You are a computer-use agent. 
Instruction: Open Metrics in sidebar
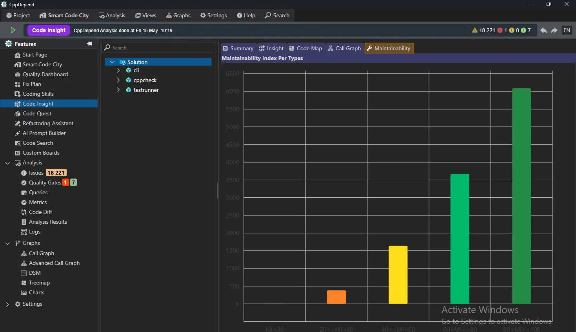tap(38, 202)
